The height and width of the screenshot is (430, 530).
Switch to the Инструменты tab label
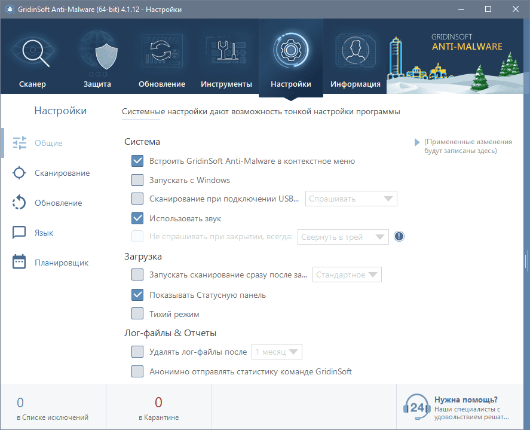tap(226, 84)
